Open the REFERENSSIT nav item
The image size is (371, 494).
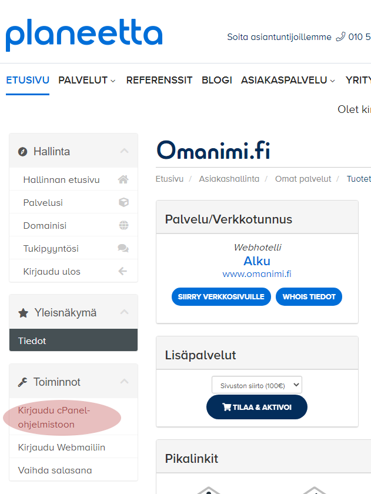click(159, 80)
